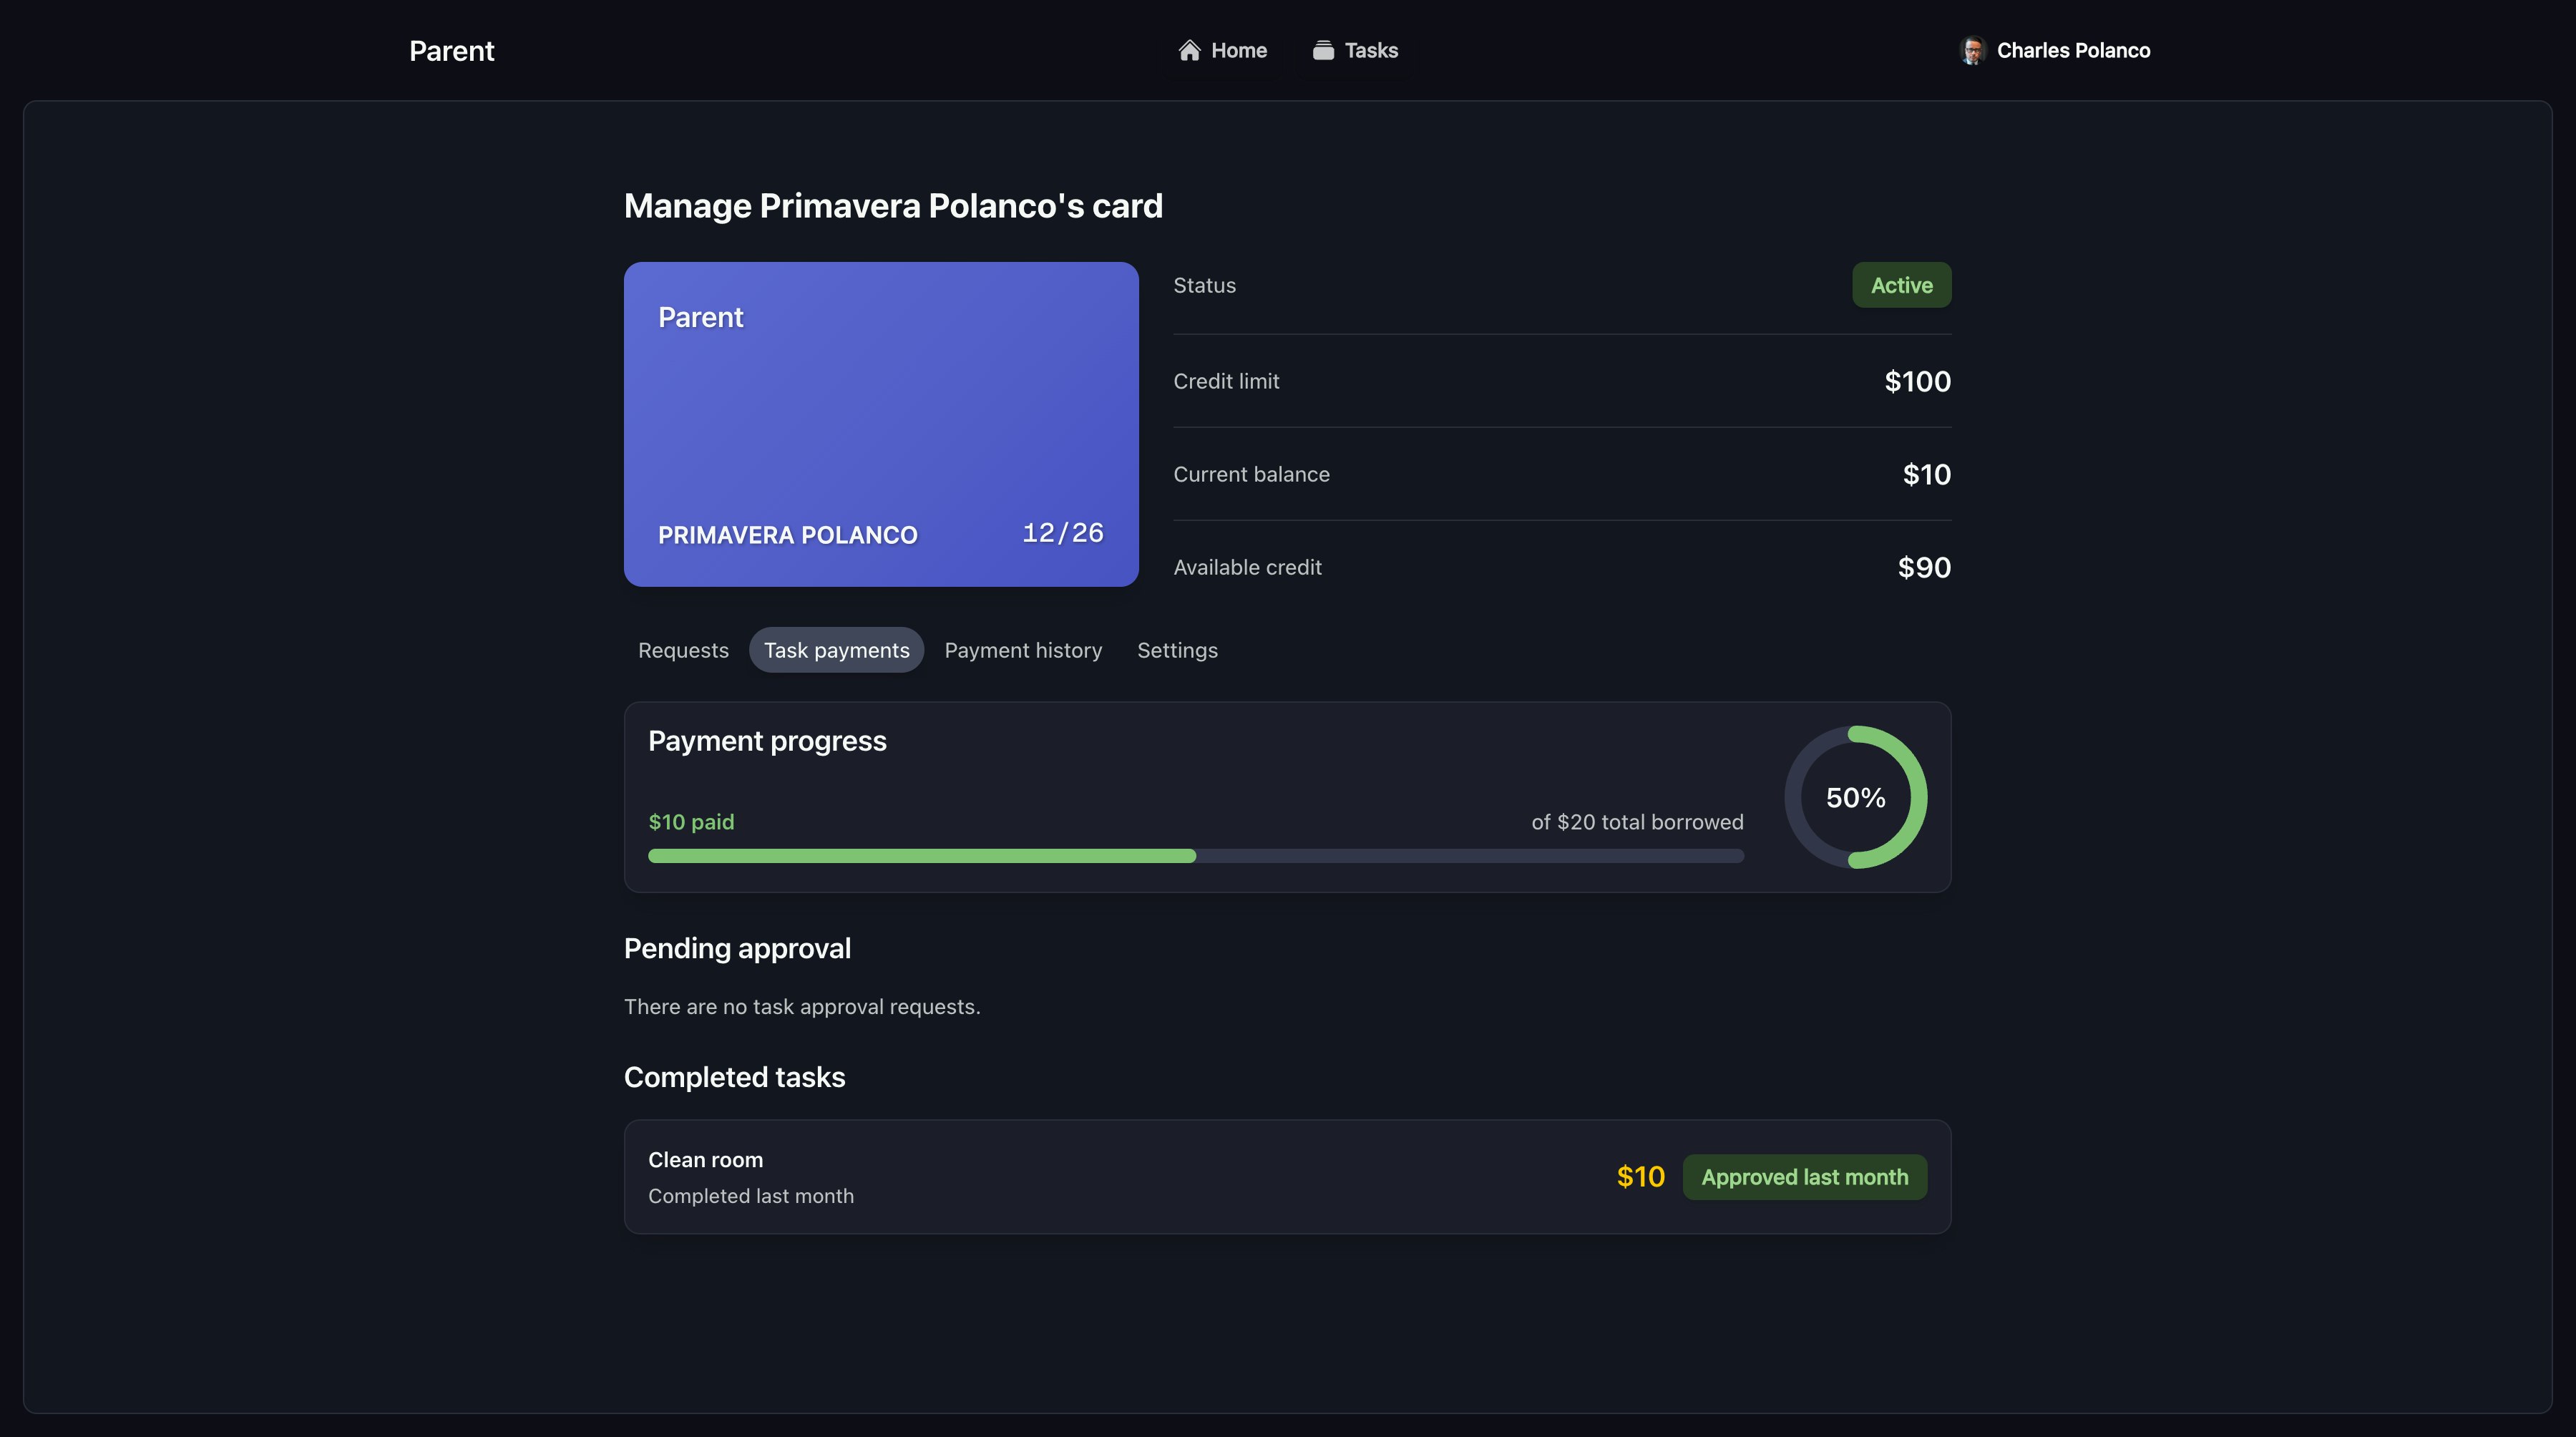Click the Pending approval heading

click(x=737, y=948)
